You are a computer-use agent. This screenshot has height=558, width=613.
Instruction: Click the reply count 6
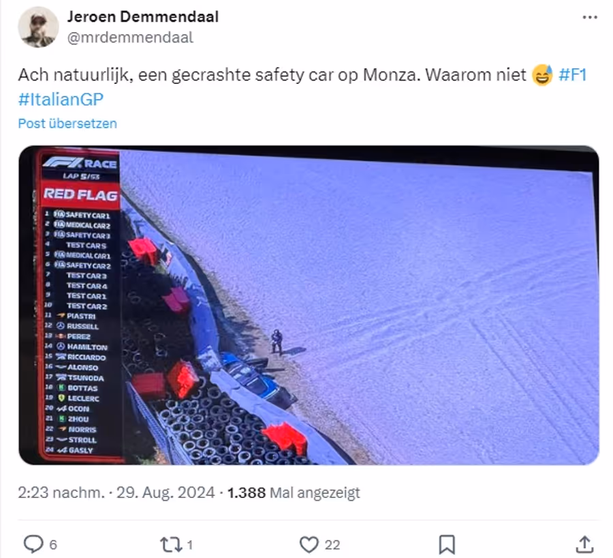pos(53,544)
